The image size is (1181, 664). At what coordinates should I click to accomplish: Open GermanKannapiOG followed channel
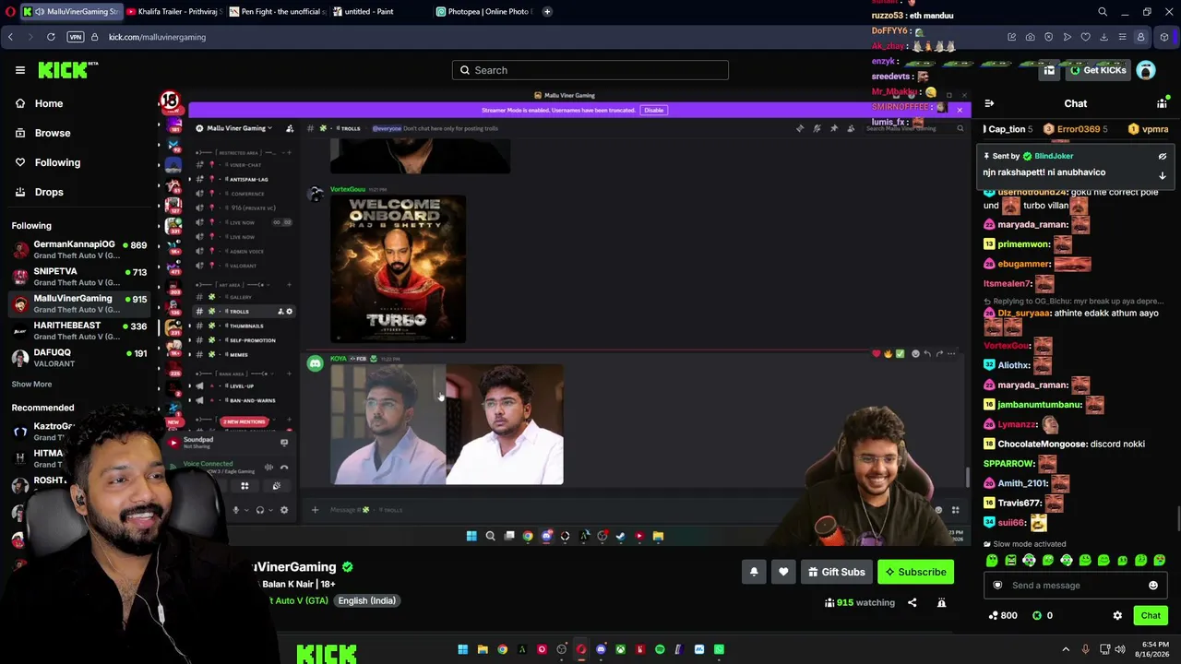coord(79,250)
